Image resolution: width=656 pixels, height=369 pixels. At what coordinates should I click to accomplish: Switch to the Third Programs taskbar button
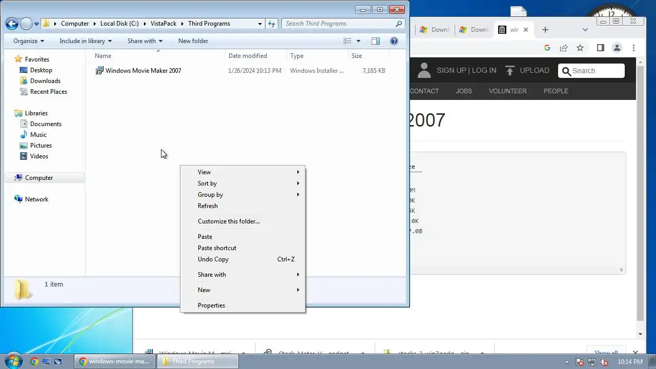coord(198,361)
